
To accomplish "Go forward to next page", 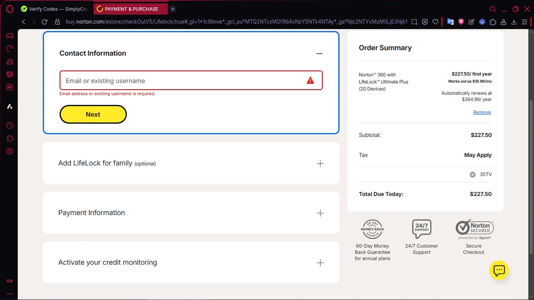I will point(34,22).
